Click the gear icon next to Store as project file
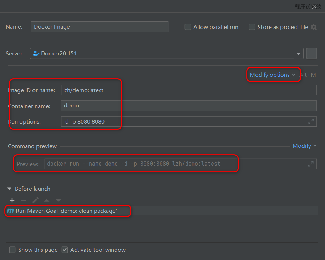The height and width of the screenshot is (260, 325). coord(314,27)
